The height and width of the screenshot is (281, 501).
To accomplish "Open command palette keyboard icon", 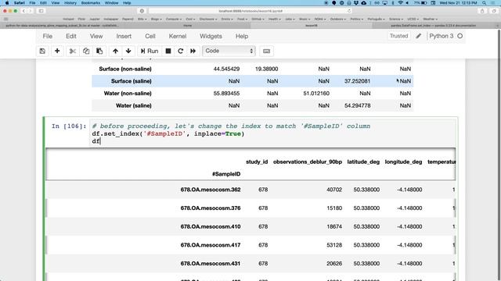I will pos(266,51).
